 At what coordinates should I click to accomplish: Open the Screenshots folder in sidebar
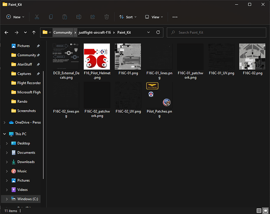point(26,111)
